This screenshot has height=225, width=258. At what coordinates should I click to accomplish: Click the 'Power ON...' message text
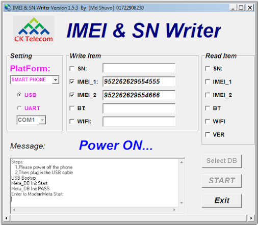116,146
